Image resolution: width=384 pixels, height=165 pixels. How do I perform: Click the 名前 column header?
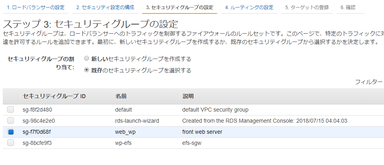point(121,96)
